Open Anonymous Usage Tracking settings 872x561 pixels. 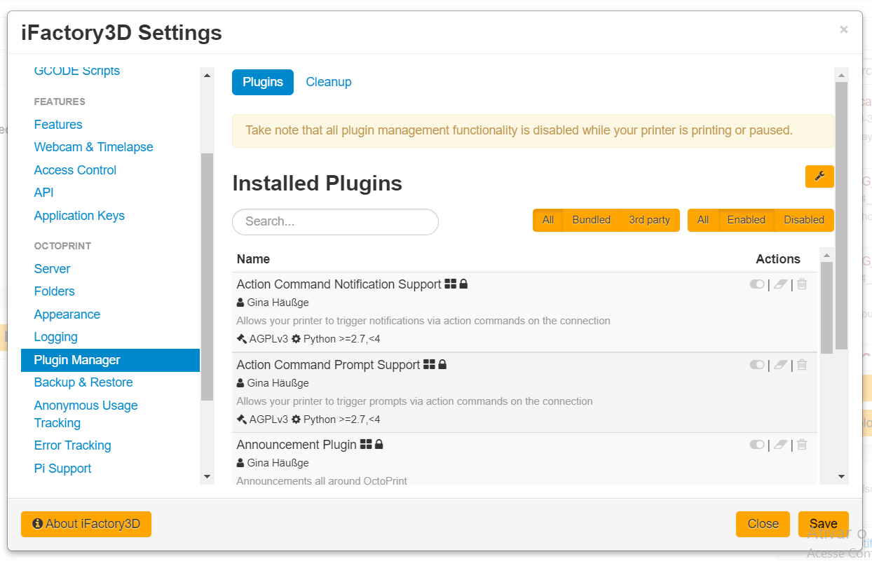point(86,414)
